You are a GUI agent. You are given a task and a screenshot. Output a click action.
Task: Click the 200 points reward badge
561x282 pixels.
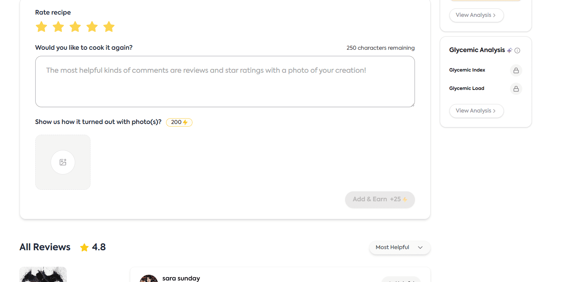[x=179, y=122]
